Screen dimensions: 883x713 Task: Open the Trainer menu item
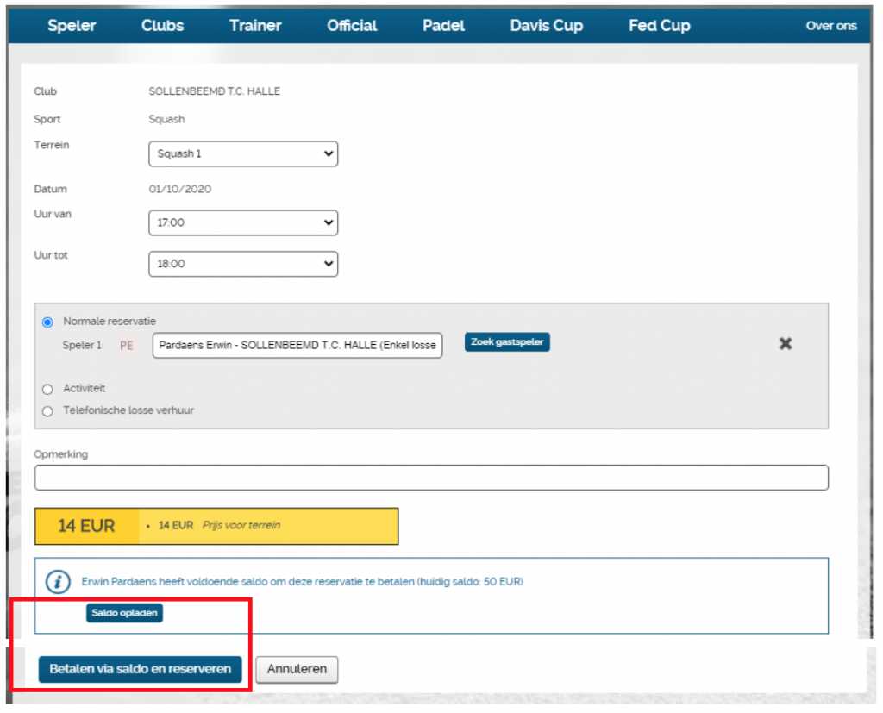[255, 26]
